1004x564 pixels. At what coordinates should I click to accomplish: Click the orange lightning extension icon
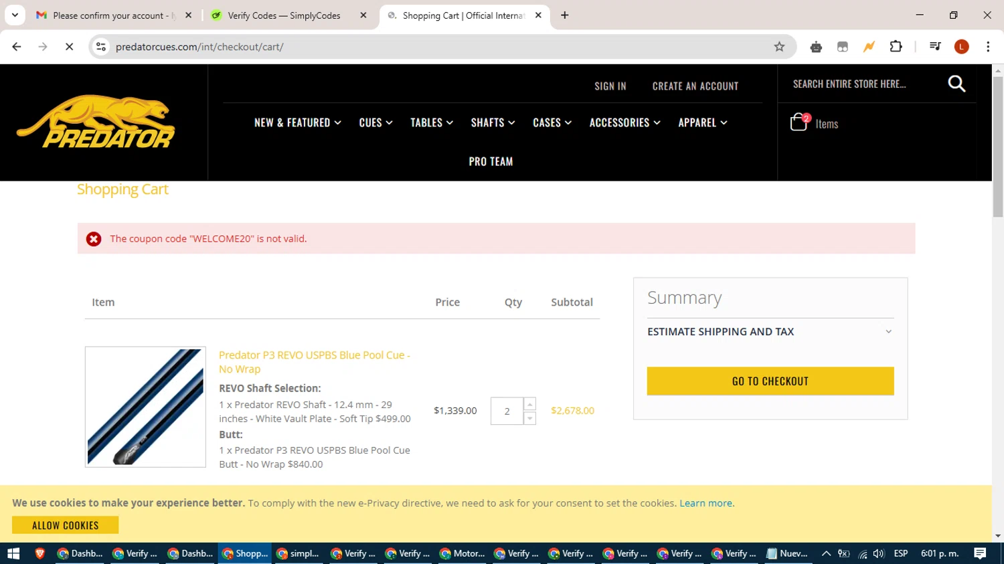[869, 47]
